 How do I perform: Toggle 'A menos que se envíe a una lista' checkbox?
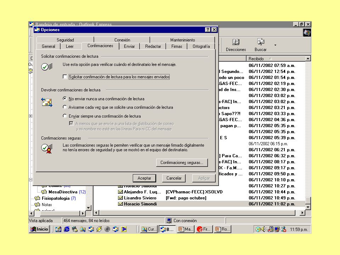tap(71, 123)
